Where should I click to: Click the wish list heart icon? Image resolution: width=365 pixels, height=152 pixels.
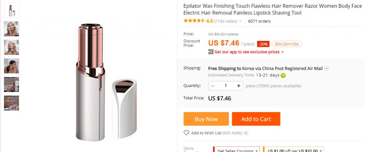click(x=187, y=133)
